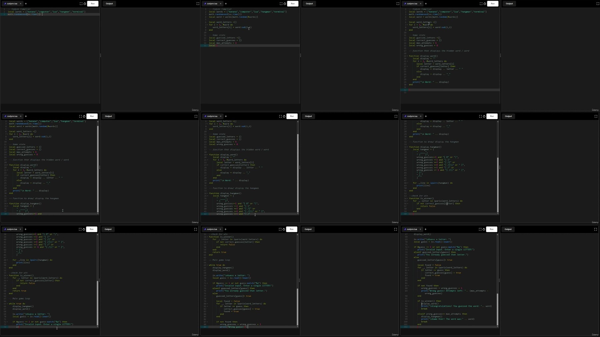
Task: Expand Output pane beside panel ending print("Wrong guess! ")
Action: point(395,229)
